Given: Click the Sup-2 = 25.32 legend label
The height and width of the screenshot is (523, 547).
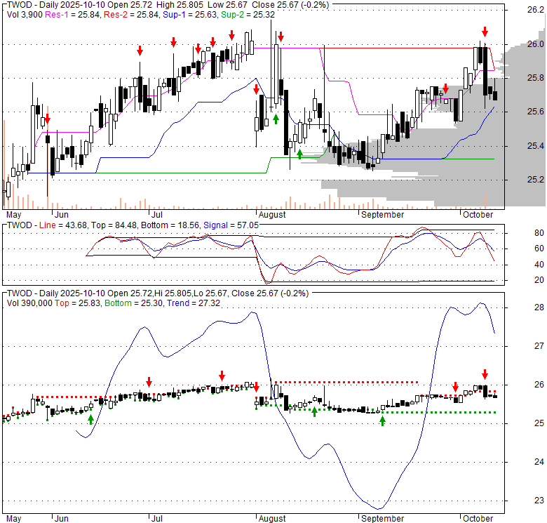Looking at the screenshot, I should click(248, 15).
